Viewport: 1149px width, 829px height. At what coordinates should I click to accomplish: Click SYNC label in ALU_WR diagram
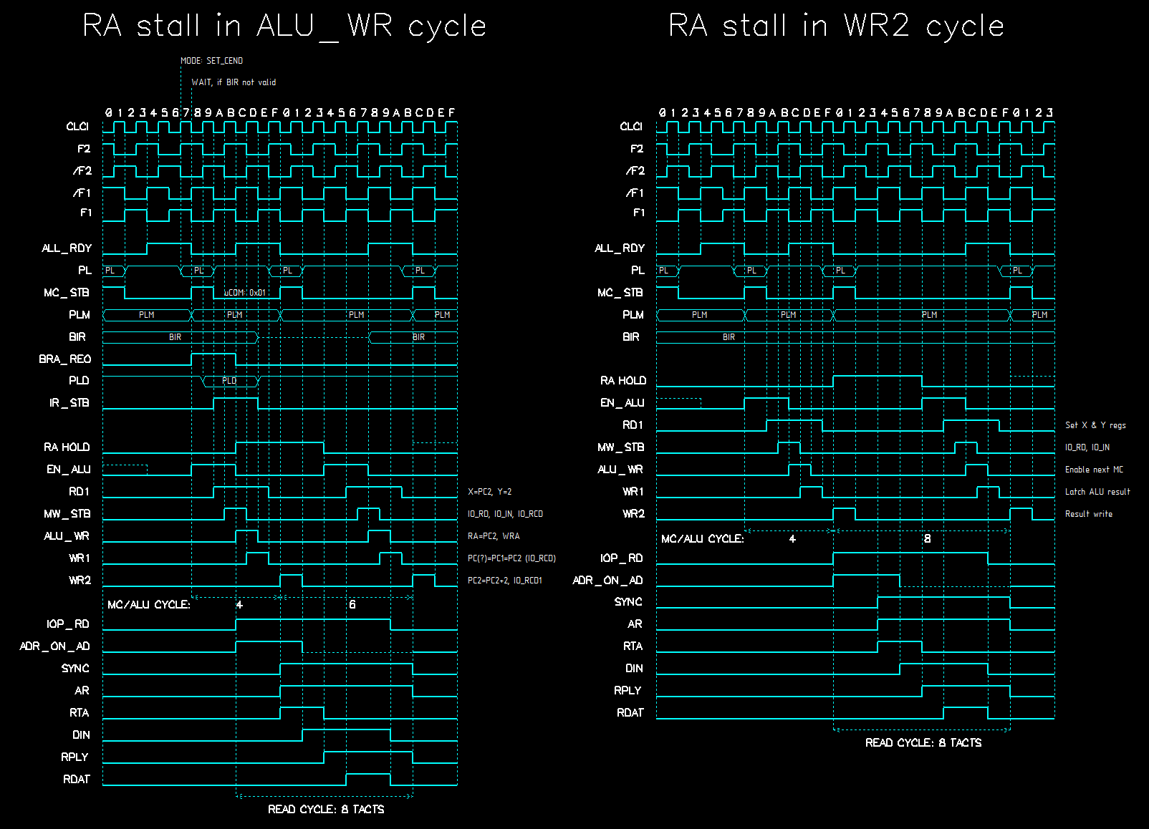click(x=75, y=669)
